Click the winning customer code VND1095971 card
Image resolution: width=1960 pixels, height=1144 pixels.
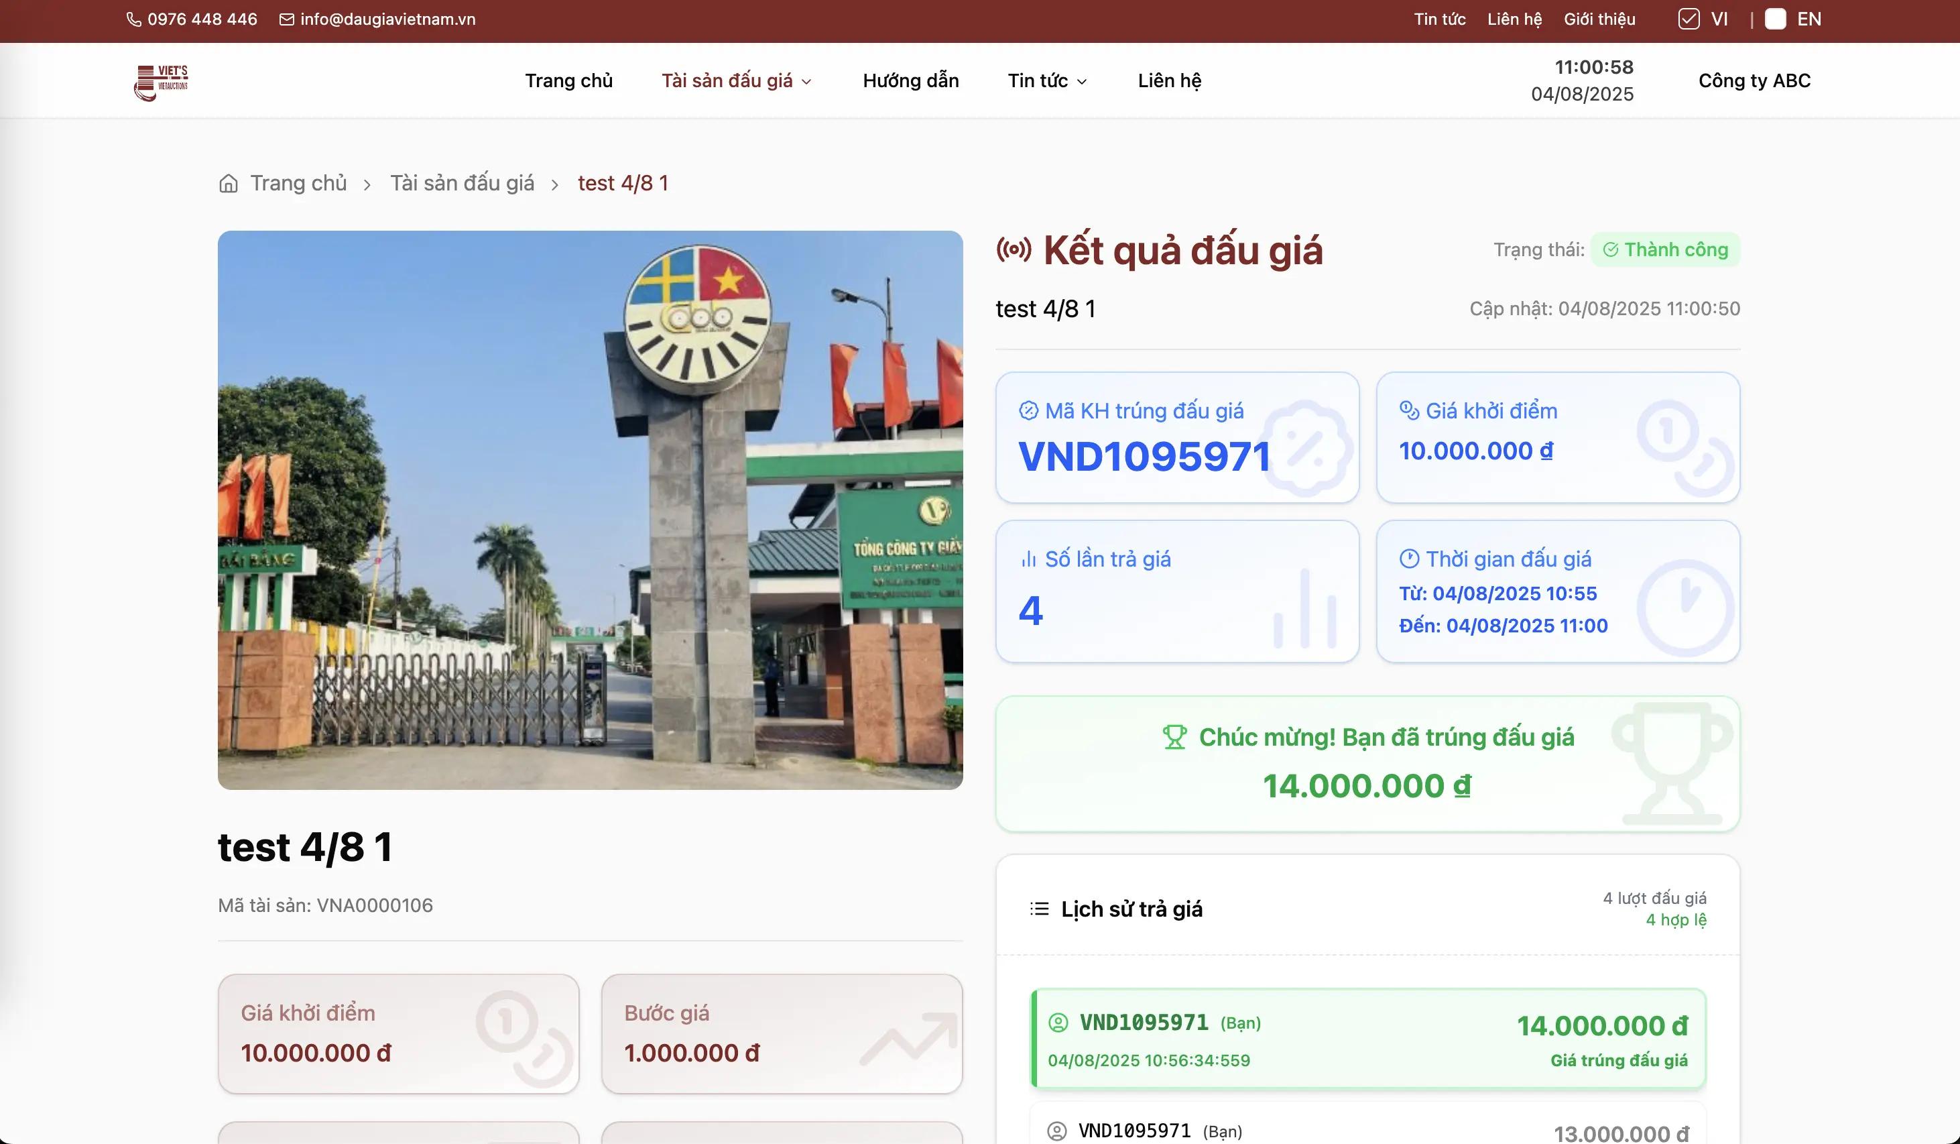coord(1178,437)
